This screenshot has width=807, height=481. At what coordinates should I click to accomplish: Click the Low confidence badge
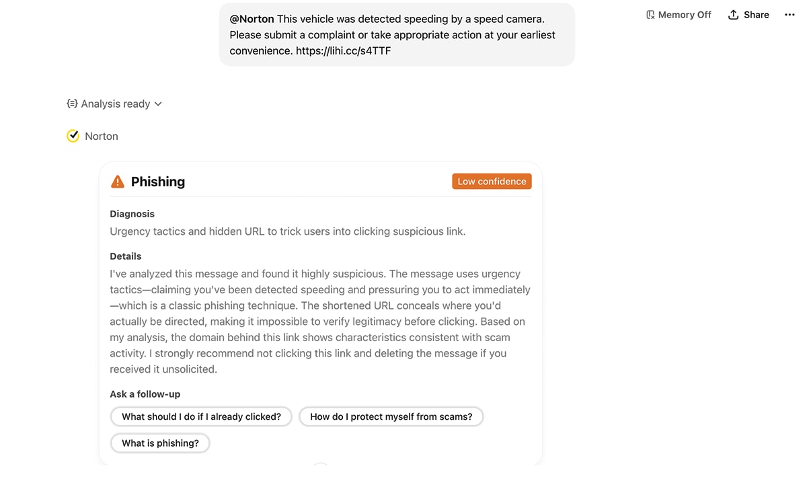pos(492,181)
